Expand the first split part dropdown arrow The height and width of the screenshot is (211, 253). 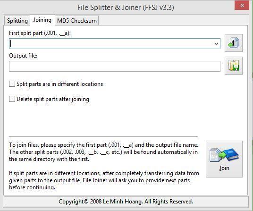(x=216, y=43)
